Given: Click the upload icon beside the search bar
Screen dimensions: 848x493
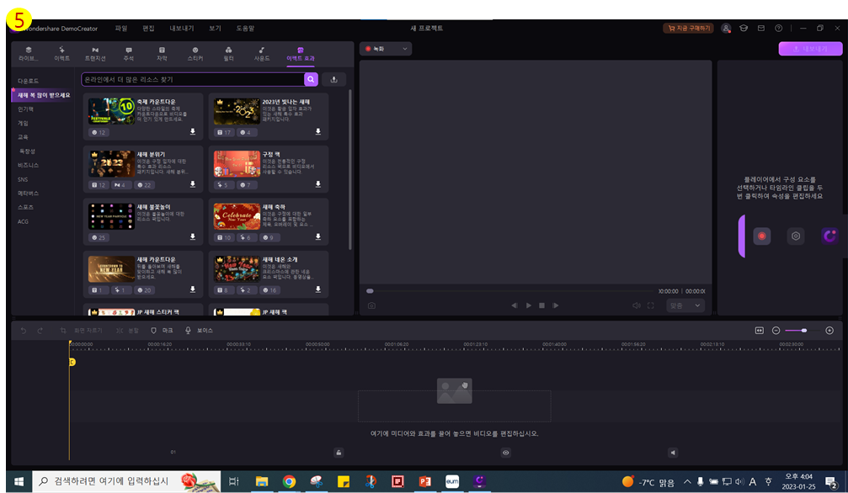Looking at the screenshot, I should click(335, 78).
